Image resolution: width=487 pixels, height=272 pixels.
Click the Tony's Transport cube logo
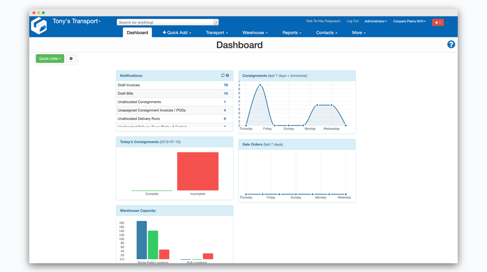pyautogui.click(x=39, y=26)
